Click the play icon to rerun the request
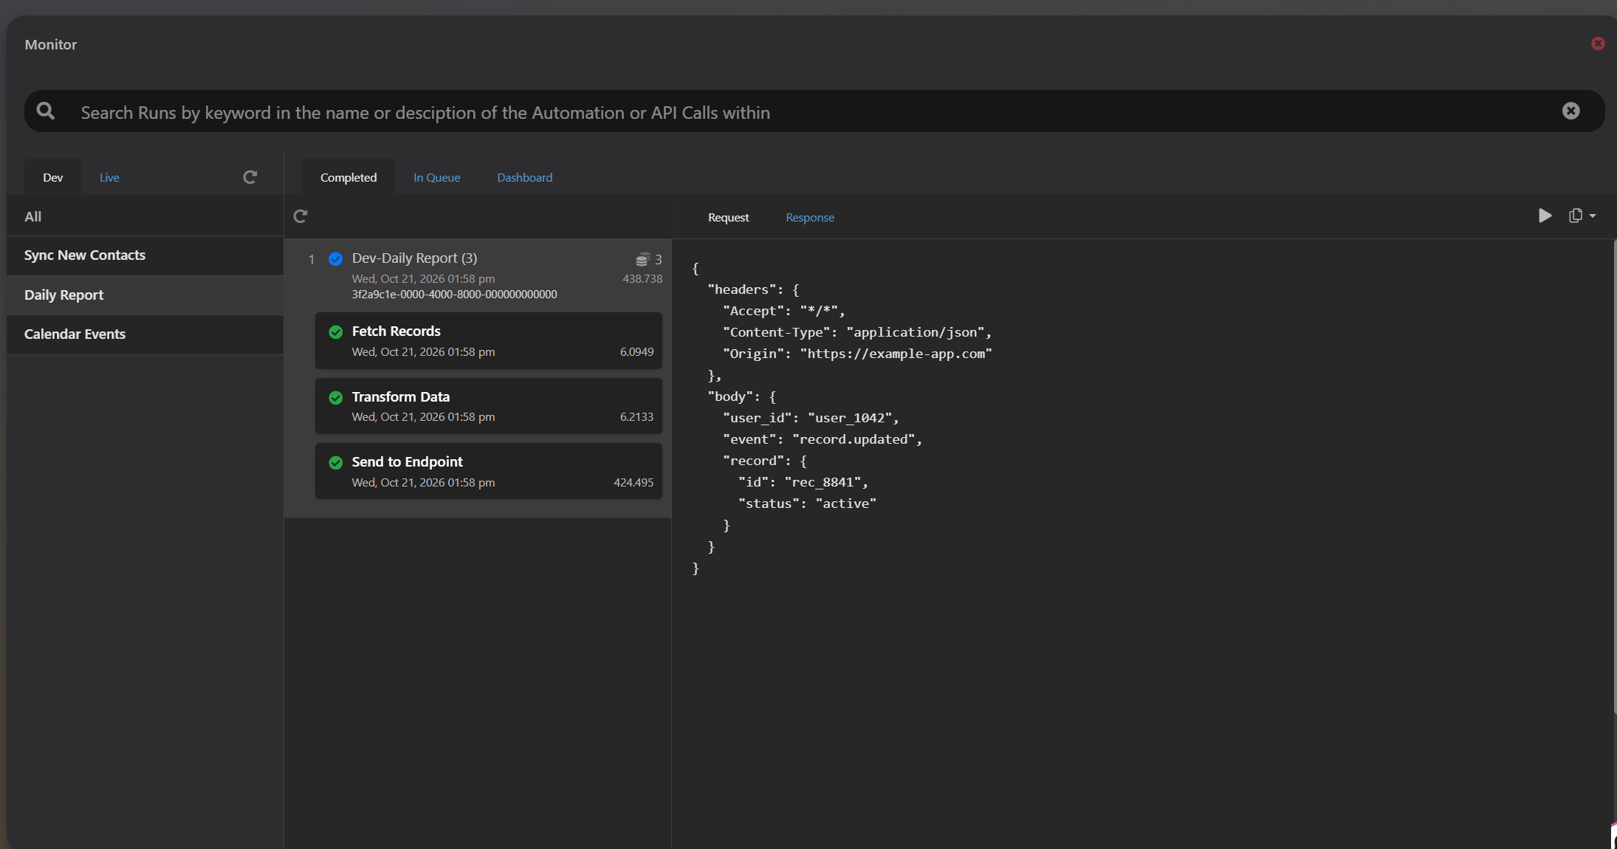This screenshot has width=1617, height=849. [1545, 216]
